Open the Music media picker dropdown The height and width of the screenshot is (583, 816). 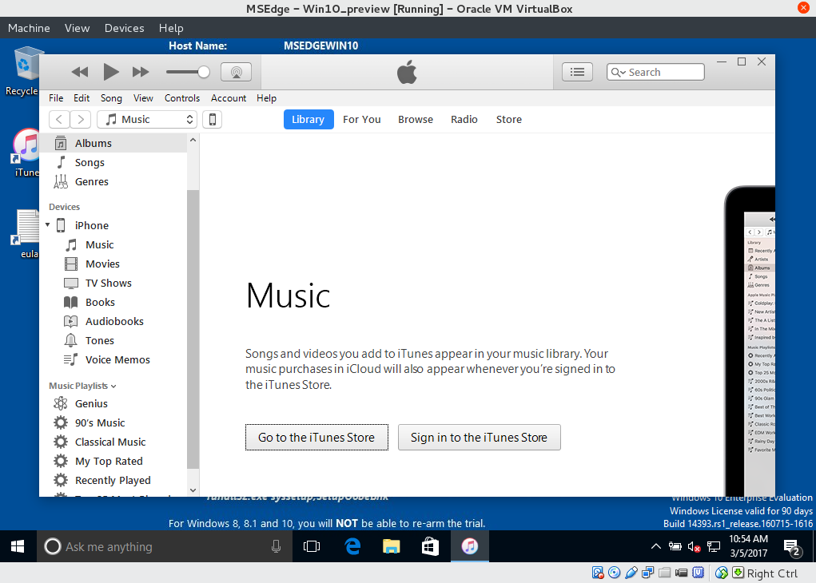[x=148, y=120]
